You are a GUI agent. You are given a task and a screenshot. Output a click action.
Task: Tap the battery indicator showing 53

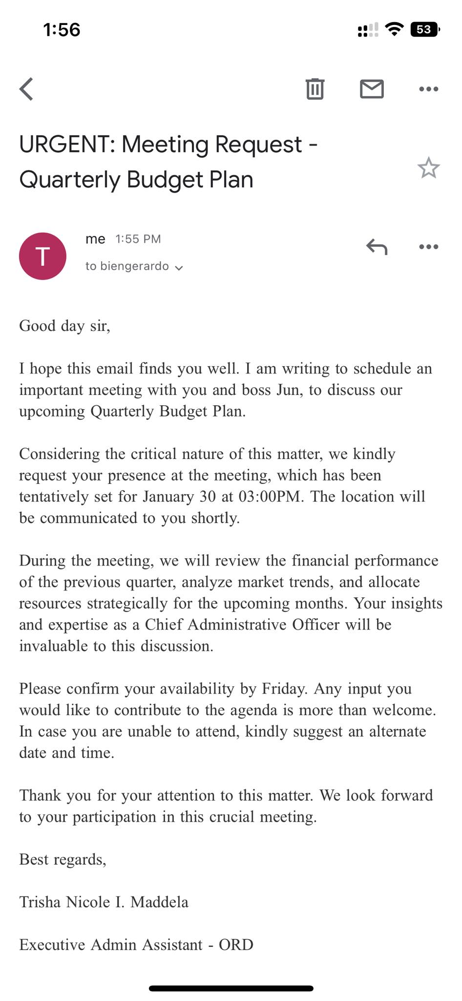tap(425, 29)
